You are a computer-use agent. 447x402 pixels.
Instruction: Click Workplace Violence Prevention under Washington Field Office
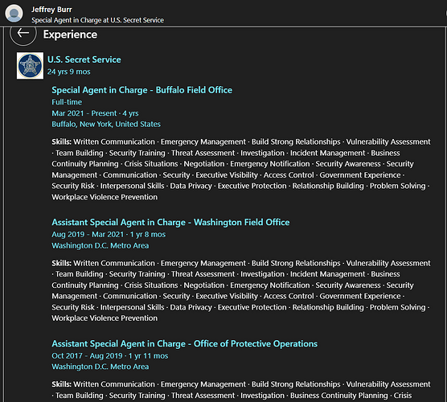[x=105, y=318]
